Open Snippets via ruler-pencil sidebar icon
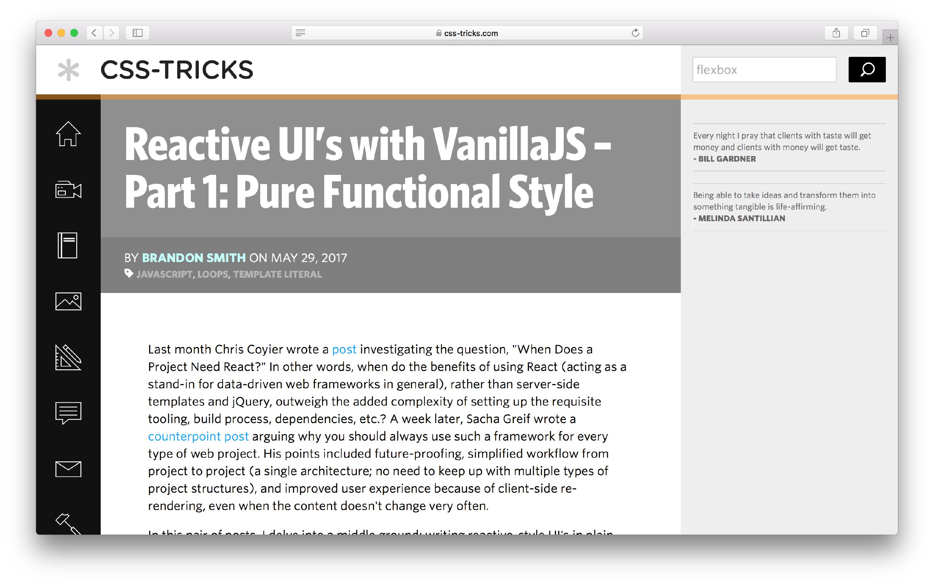934x586 pixels. tap(68, 357)
